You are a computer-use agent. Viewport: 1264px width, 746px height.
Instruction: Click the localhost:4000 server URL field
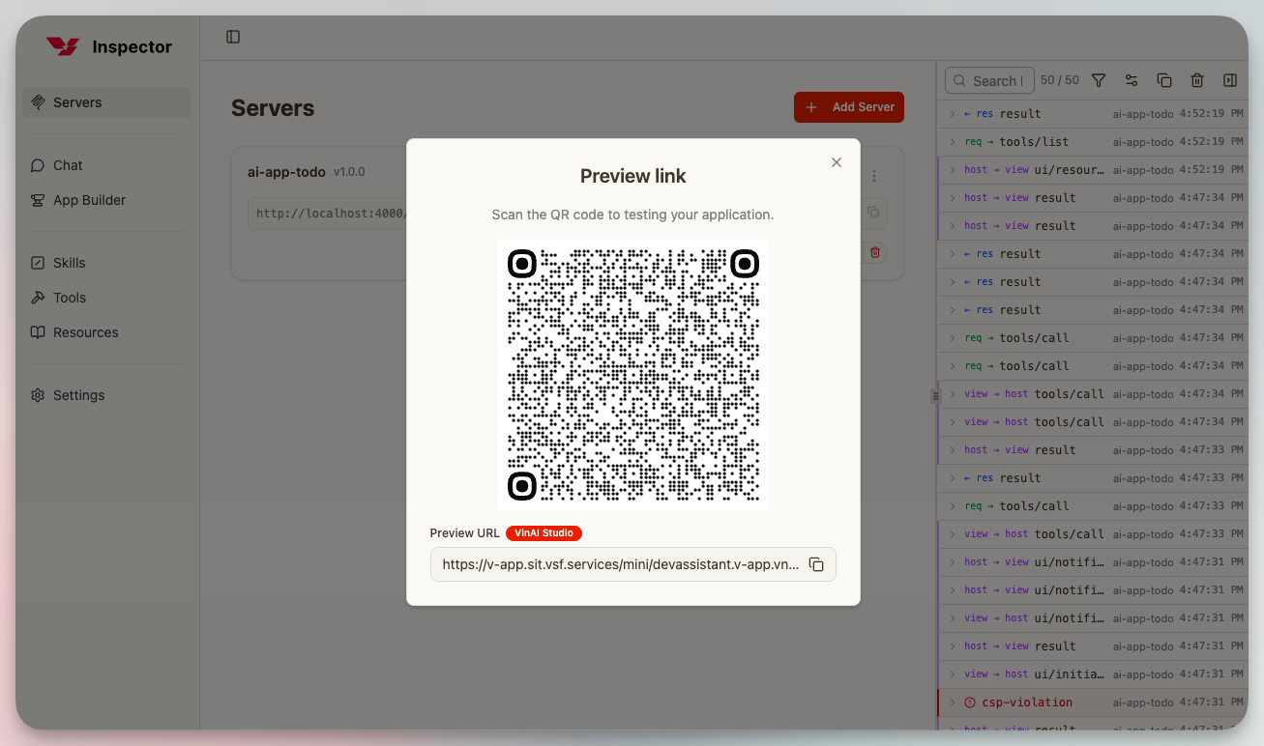click(329, 214)
